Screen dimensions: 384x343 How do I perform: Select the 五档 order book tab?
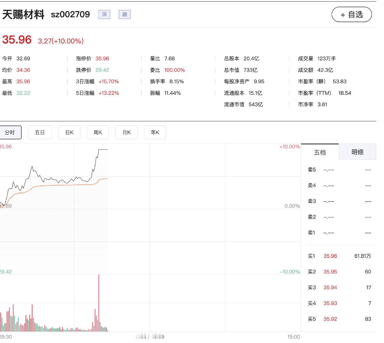point(320,152)
